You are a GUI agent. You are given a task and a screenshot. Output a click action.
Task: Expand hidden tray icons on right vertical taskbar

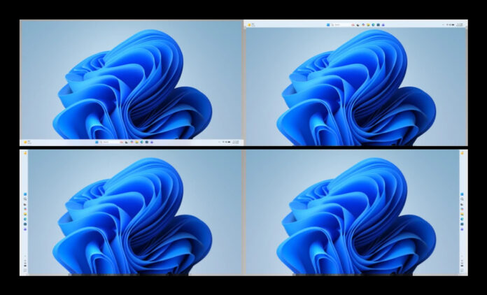pyautogui.click(x=462, y=255)
